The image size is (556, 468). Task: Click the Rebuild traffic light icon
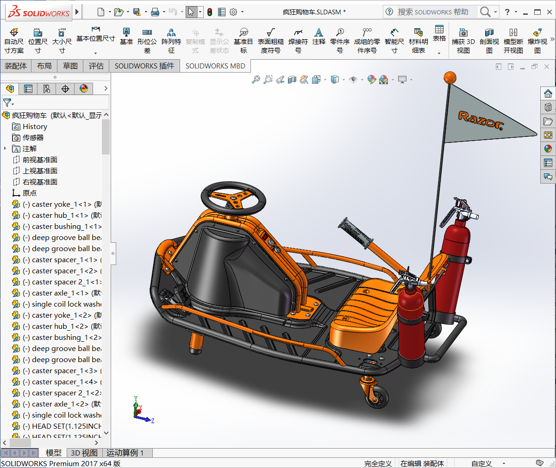210,12
